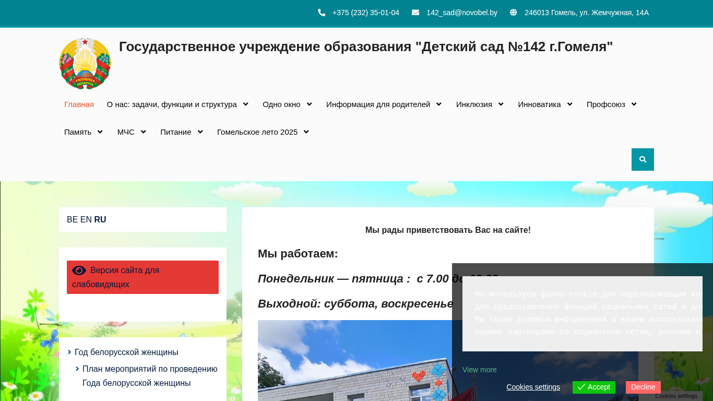
Task: Click the envelope email icon
Action: point(415,13)
